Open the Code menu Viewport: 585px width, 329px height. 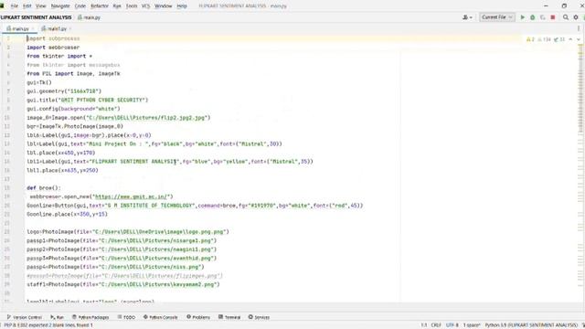pos(80,6)
